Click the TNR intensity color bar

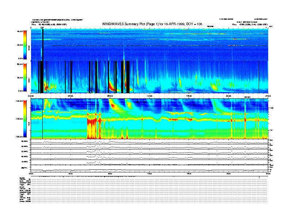pos(25,119)
